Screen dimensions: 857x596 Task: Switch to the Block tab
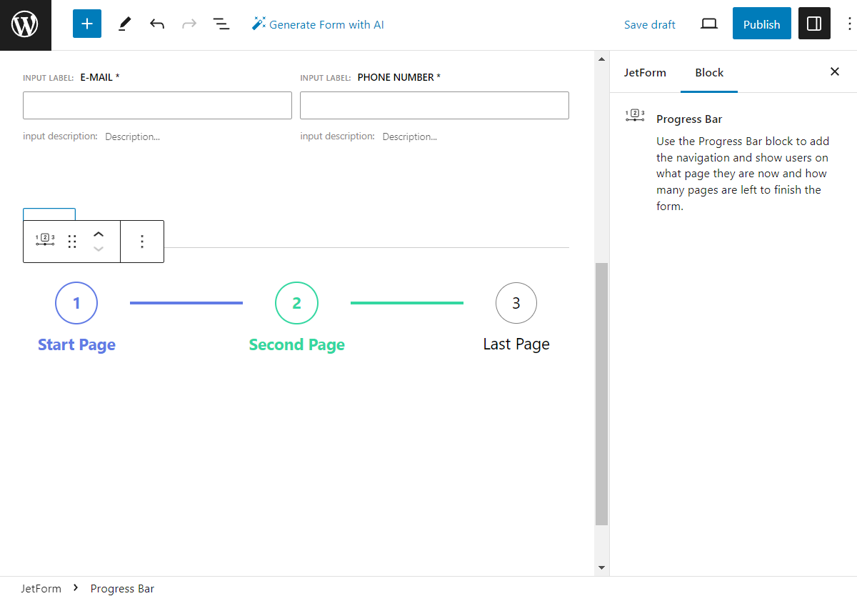tap(709, 72)
